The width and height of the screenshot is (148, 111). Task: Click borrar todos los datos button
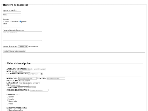point(18,51)
